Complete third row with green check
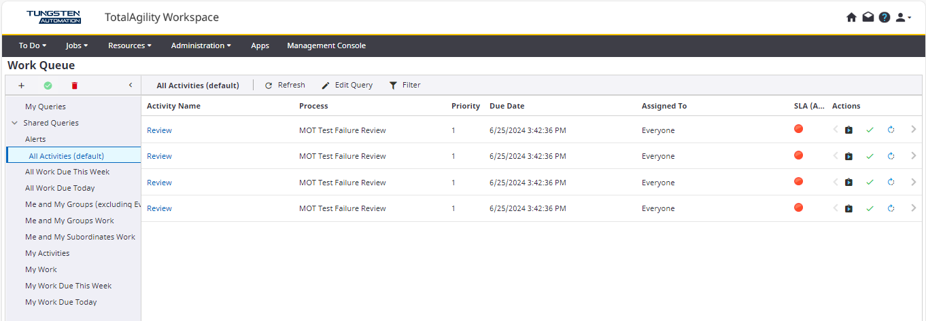The width and height of the screenshot is (926, 321). [870, 183]
